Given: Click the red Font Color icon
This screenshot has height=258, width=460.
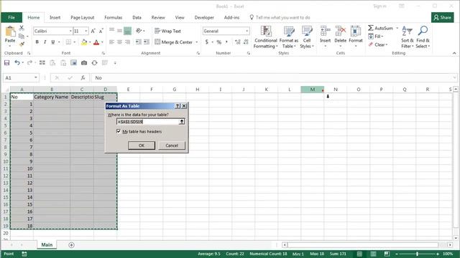Looking at the screenshot, I should click(96, 42).
